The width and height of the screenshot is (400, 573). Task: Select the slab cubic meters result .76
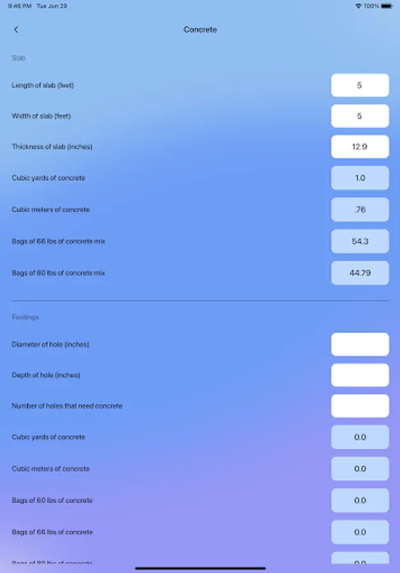(359, 209)
